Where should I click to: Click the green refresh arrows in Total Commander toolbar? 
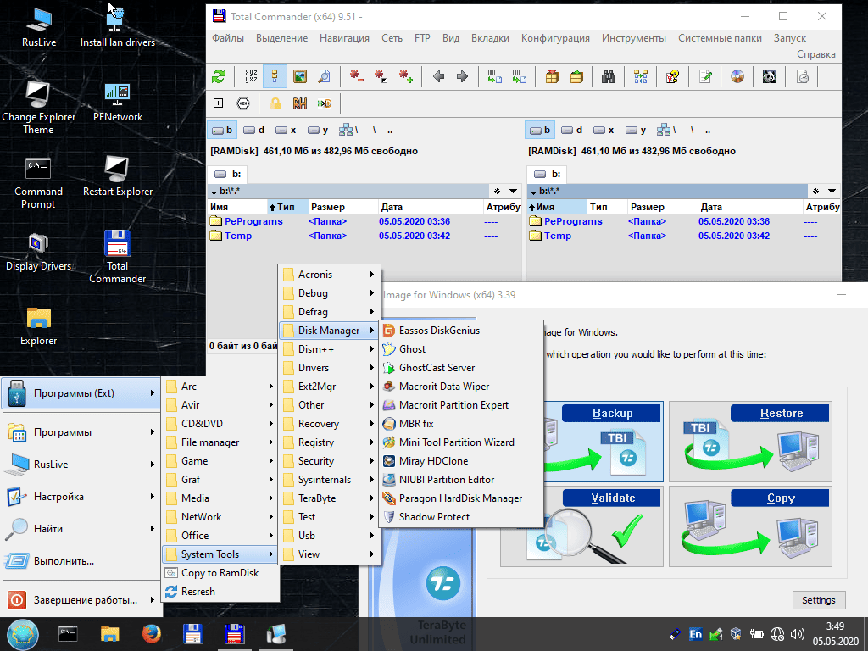(x=220, y=76)
